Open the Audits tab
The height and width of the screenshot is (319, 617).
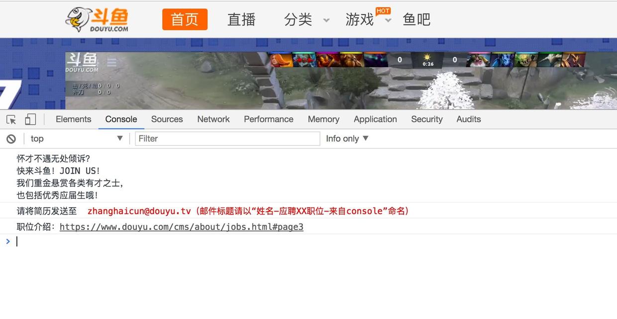[469, 119]
